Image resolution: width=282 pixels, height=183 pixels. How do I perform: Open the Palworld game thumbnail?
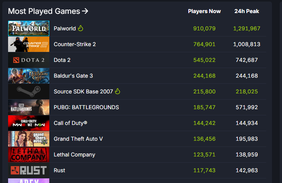click(x=29, y=28)
